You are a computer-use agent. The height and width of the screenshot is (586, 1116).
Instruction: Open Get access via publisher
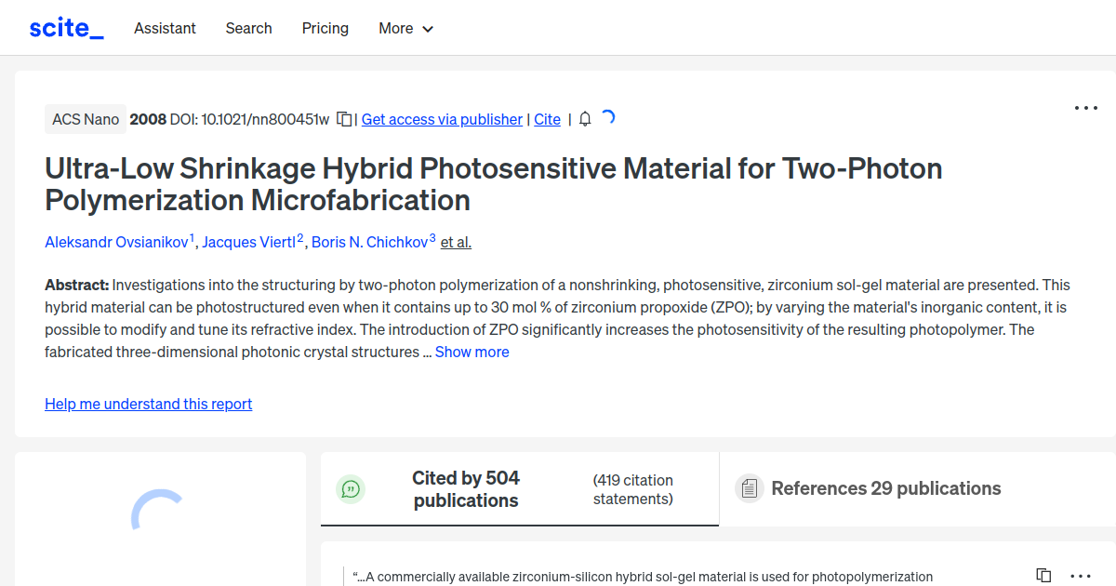pos(442,119)
